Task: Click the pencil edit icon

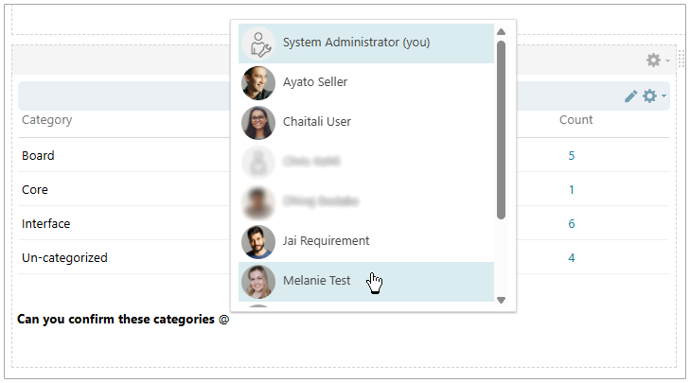Action: (x=631, y=96)
